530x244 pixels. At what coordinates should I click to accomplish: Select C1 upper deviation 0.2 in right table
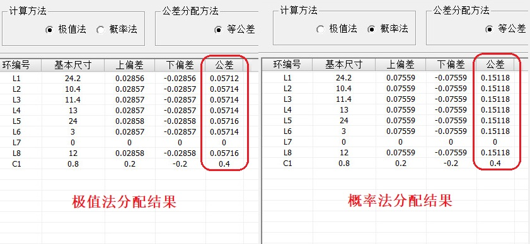[401, 164]
